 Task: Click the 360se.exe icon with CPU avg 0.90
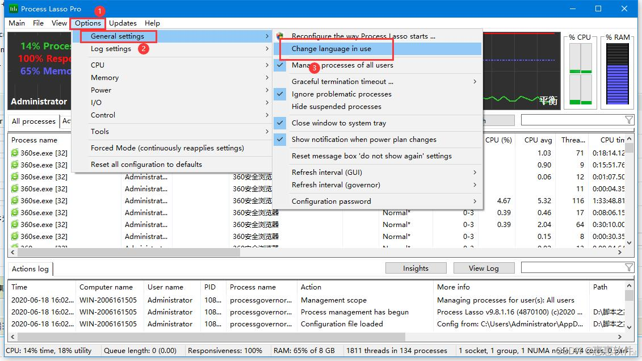tap(15, 165)
